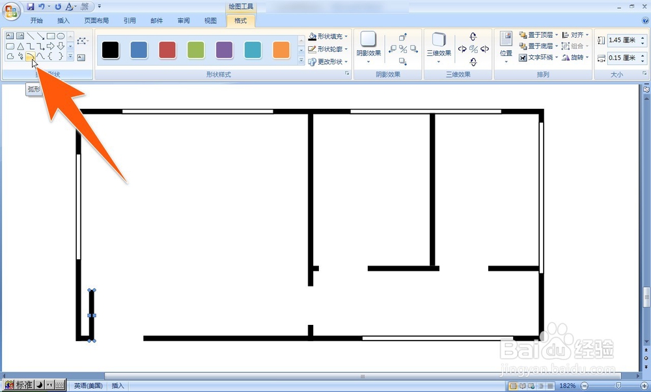Viewport: 651px width, 392px height.
Task: Redo the last action
Action: [x=58, y=7]
